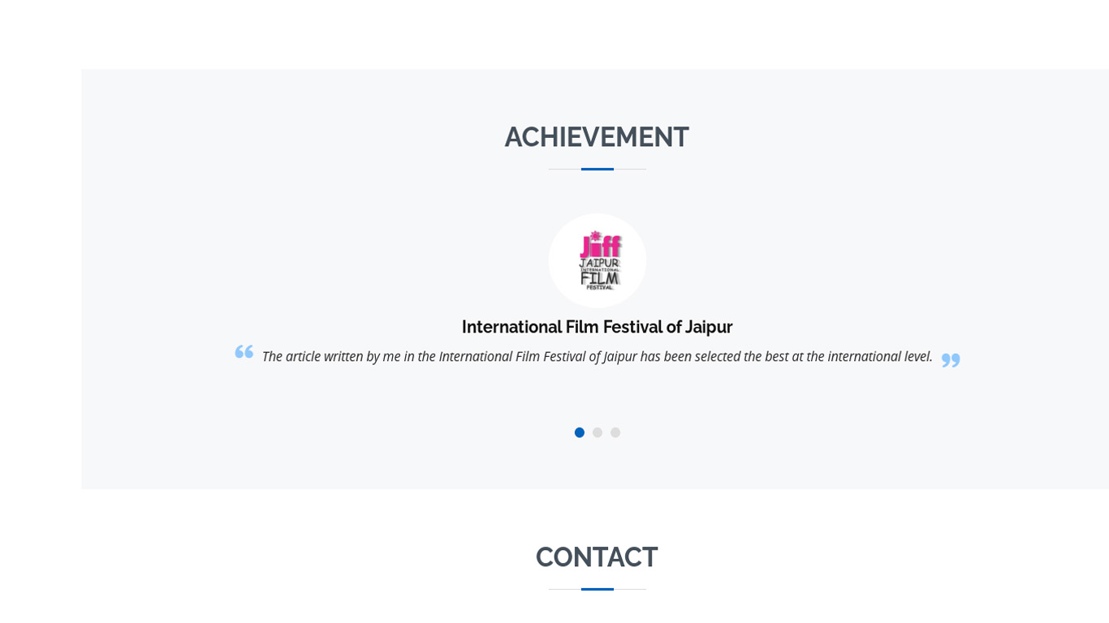1109x623 pixels.
Task: Click the blue divider under CONTACT
Action: point(598,589)
